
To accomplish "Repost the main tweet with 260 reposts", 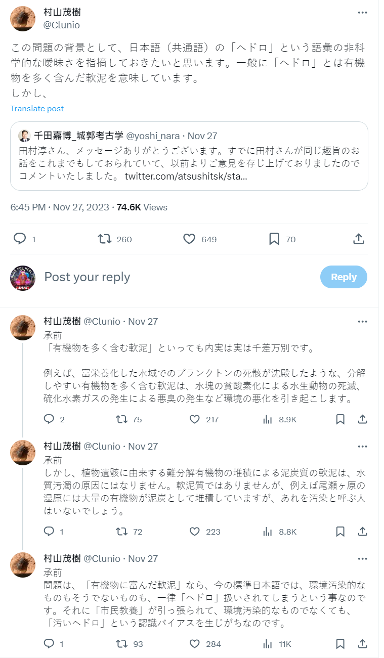I will [105, 239].
